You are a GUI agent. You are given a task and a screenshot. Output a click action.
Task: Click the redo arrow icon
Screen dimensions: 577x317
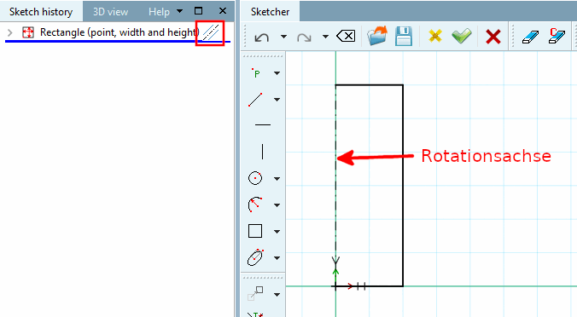pyautogui.click(x=304, y=37)
